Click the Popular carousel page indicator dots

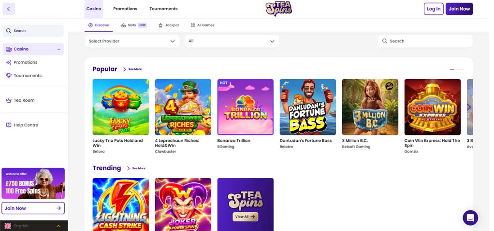point(457,69)
